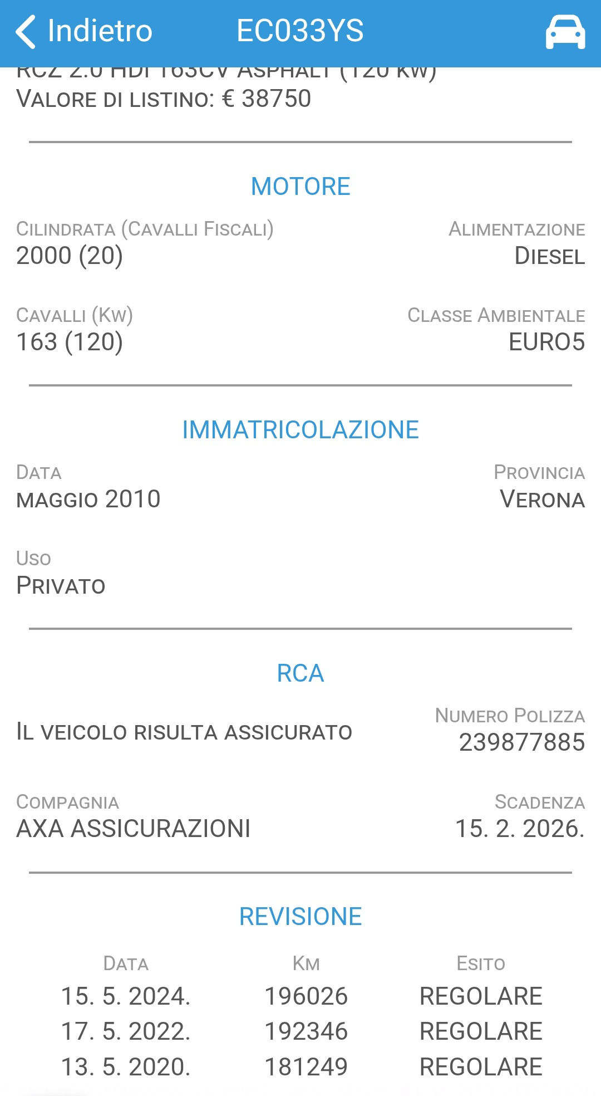Tap the REVISIONE section heading
The image size is (601, 1096).
300,917
